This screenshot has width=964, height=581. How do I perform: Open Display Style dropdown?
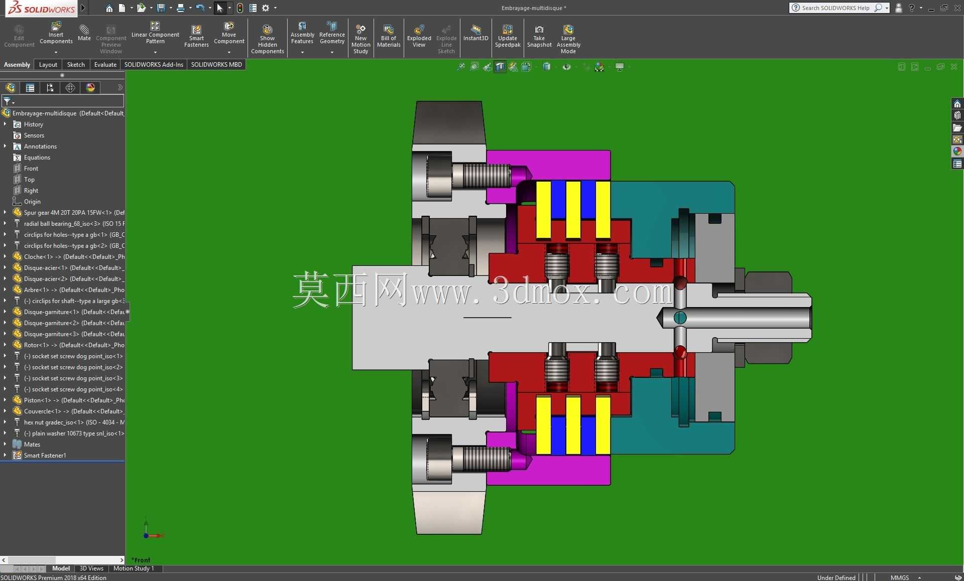coord(547,67)
